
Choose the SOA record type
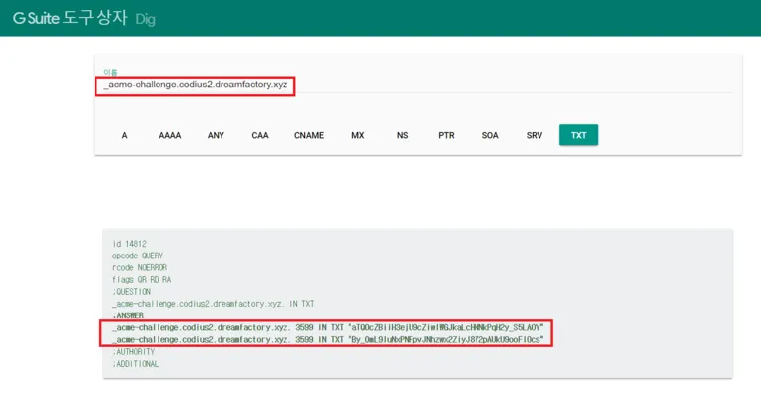490,135
